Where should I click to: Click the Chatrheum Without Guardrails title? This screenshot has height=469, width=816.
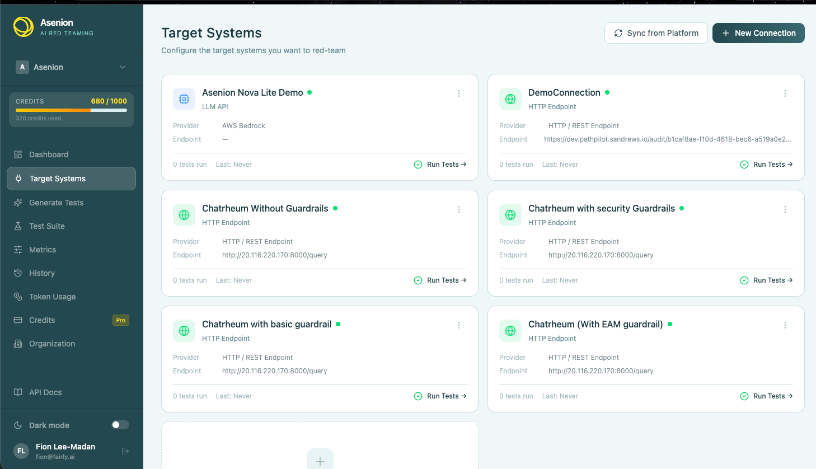pos(265,208)
